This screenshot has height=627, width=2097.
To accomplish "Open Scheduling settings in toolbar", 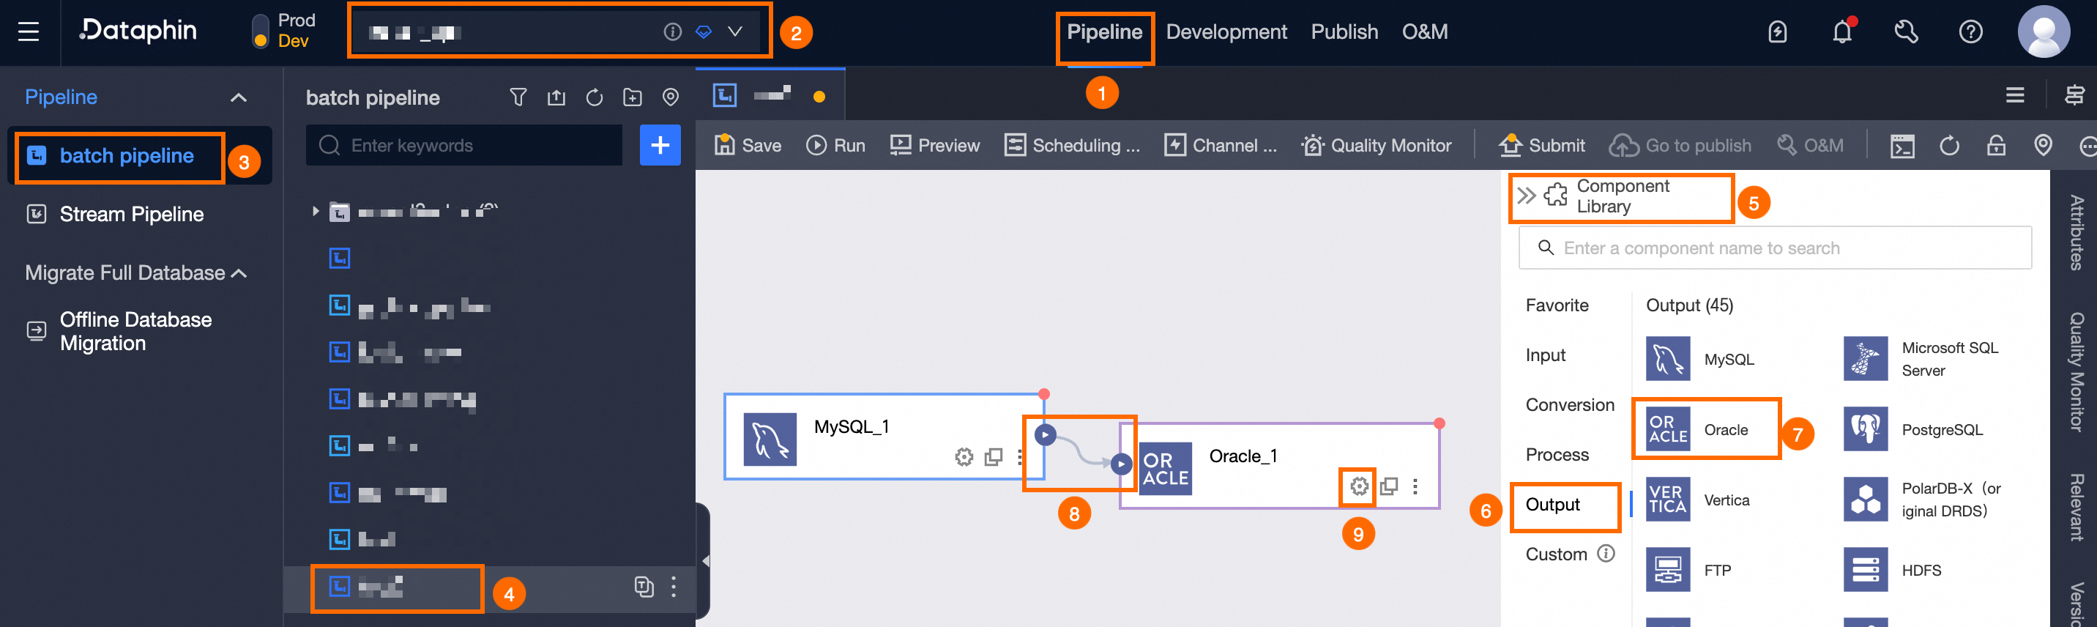I will click(1072, 145).
